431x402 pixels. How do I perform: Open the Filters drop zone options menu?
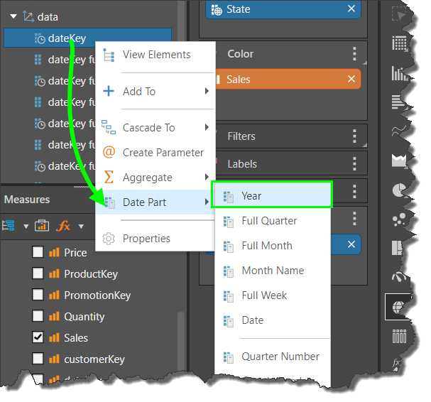tap(355, 136)
